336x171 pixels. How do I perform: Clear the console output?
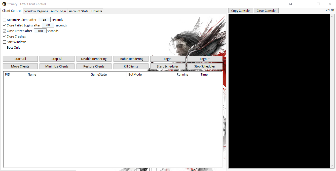point(266,11)
